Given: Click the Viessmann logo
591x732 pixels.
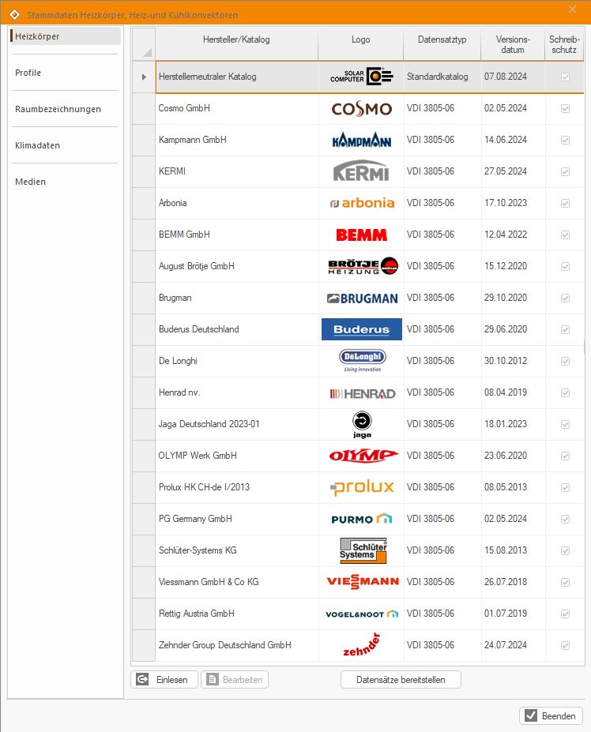Looking at the screenshot, I should [x=363, y=582].
